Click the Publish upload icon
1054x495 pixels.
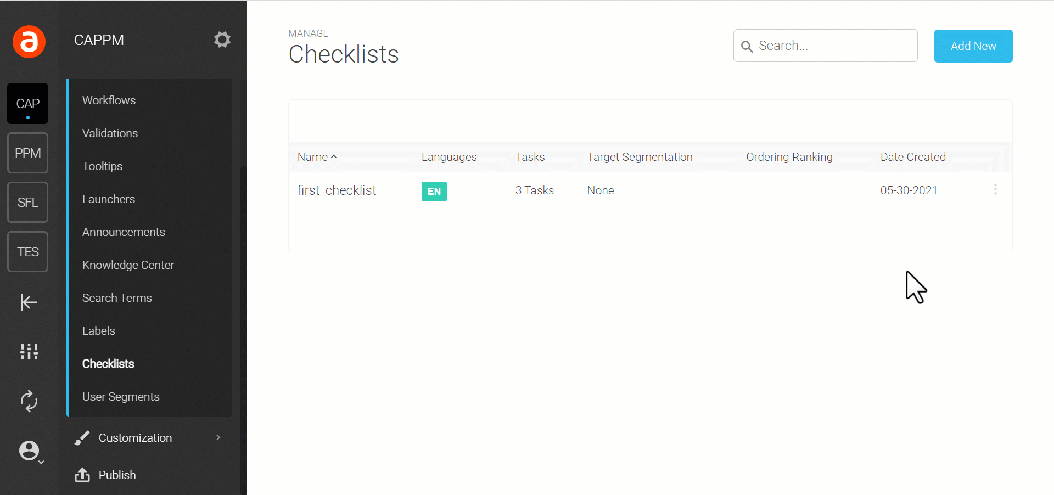pyautogui.click(x=82, y=475)
